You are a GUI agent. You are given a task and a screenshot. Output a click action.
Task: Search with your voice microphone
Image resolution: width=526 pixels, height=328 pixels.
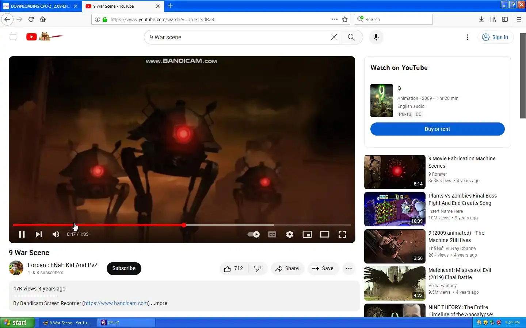376,37
